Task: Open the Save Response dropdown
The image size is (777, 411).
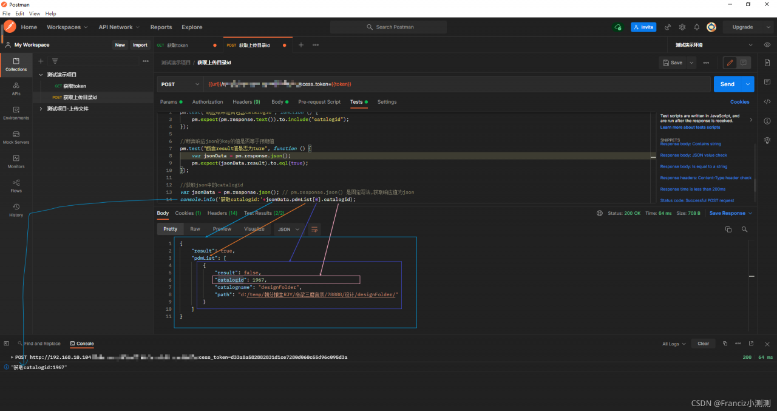Action: click(731, 213)
